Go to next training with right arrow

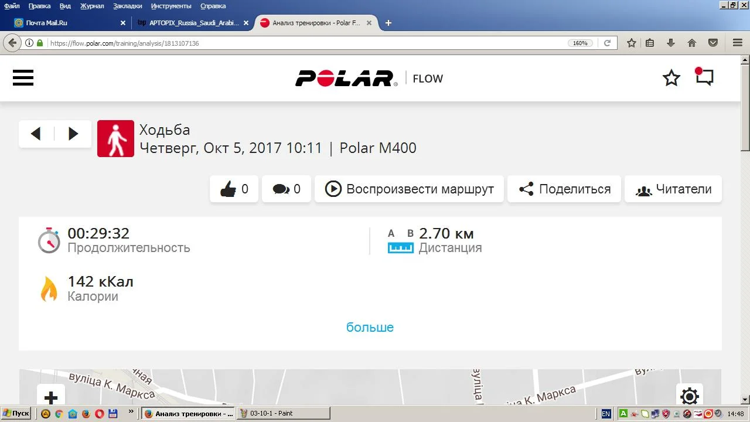tap(73, 134)
